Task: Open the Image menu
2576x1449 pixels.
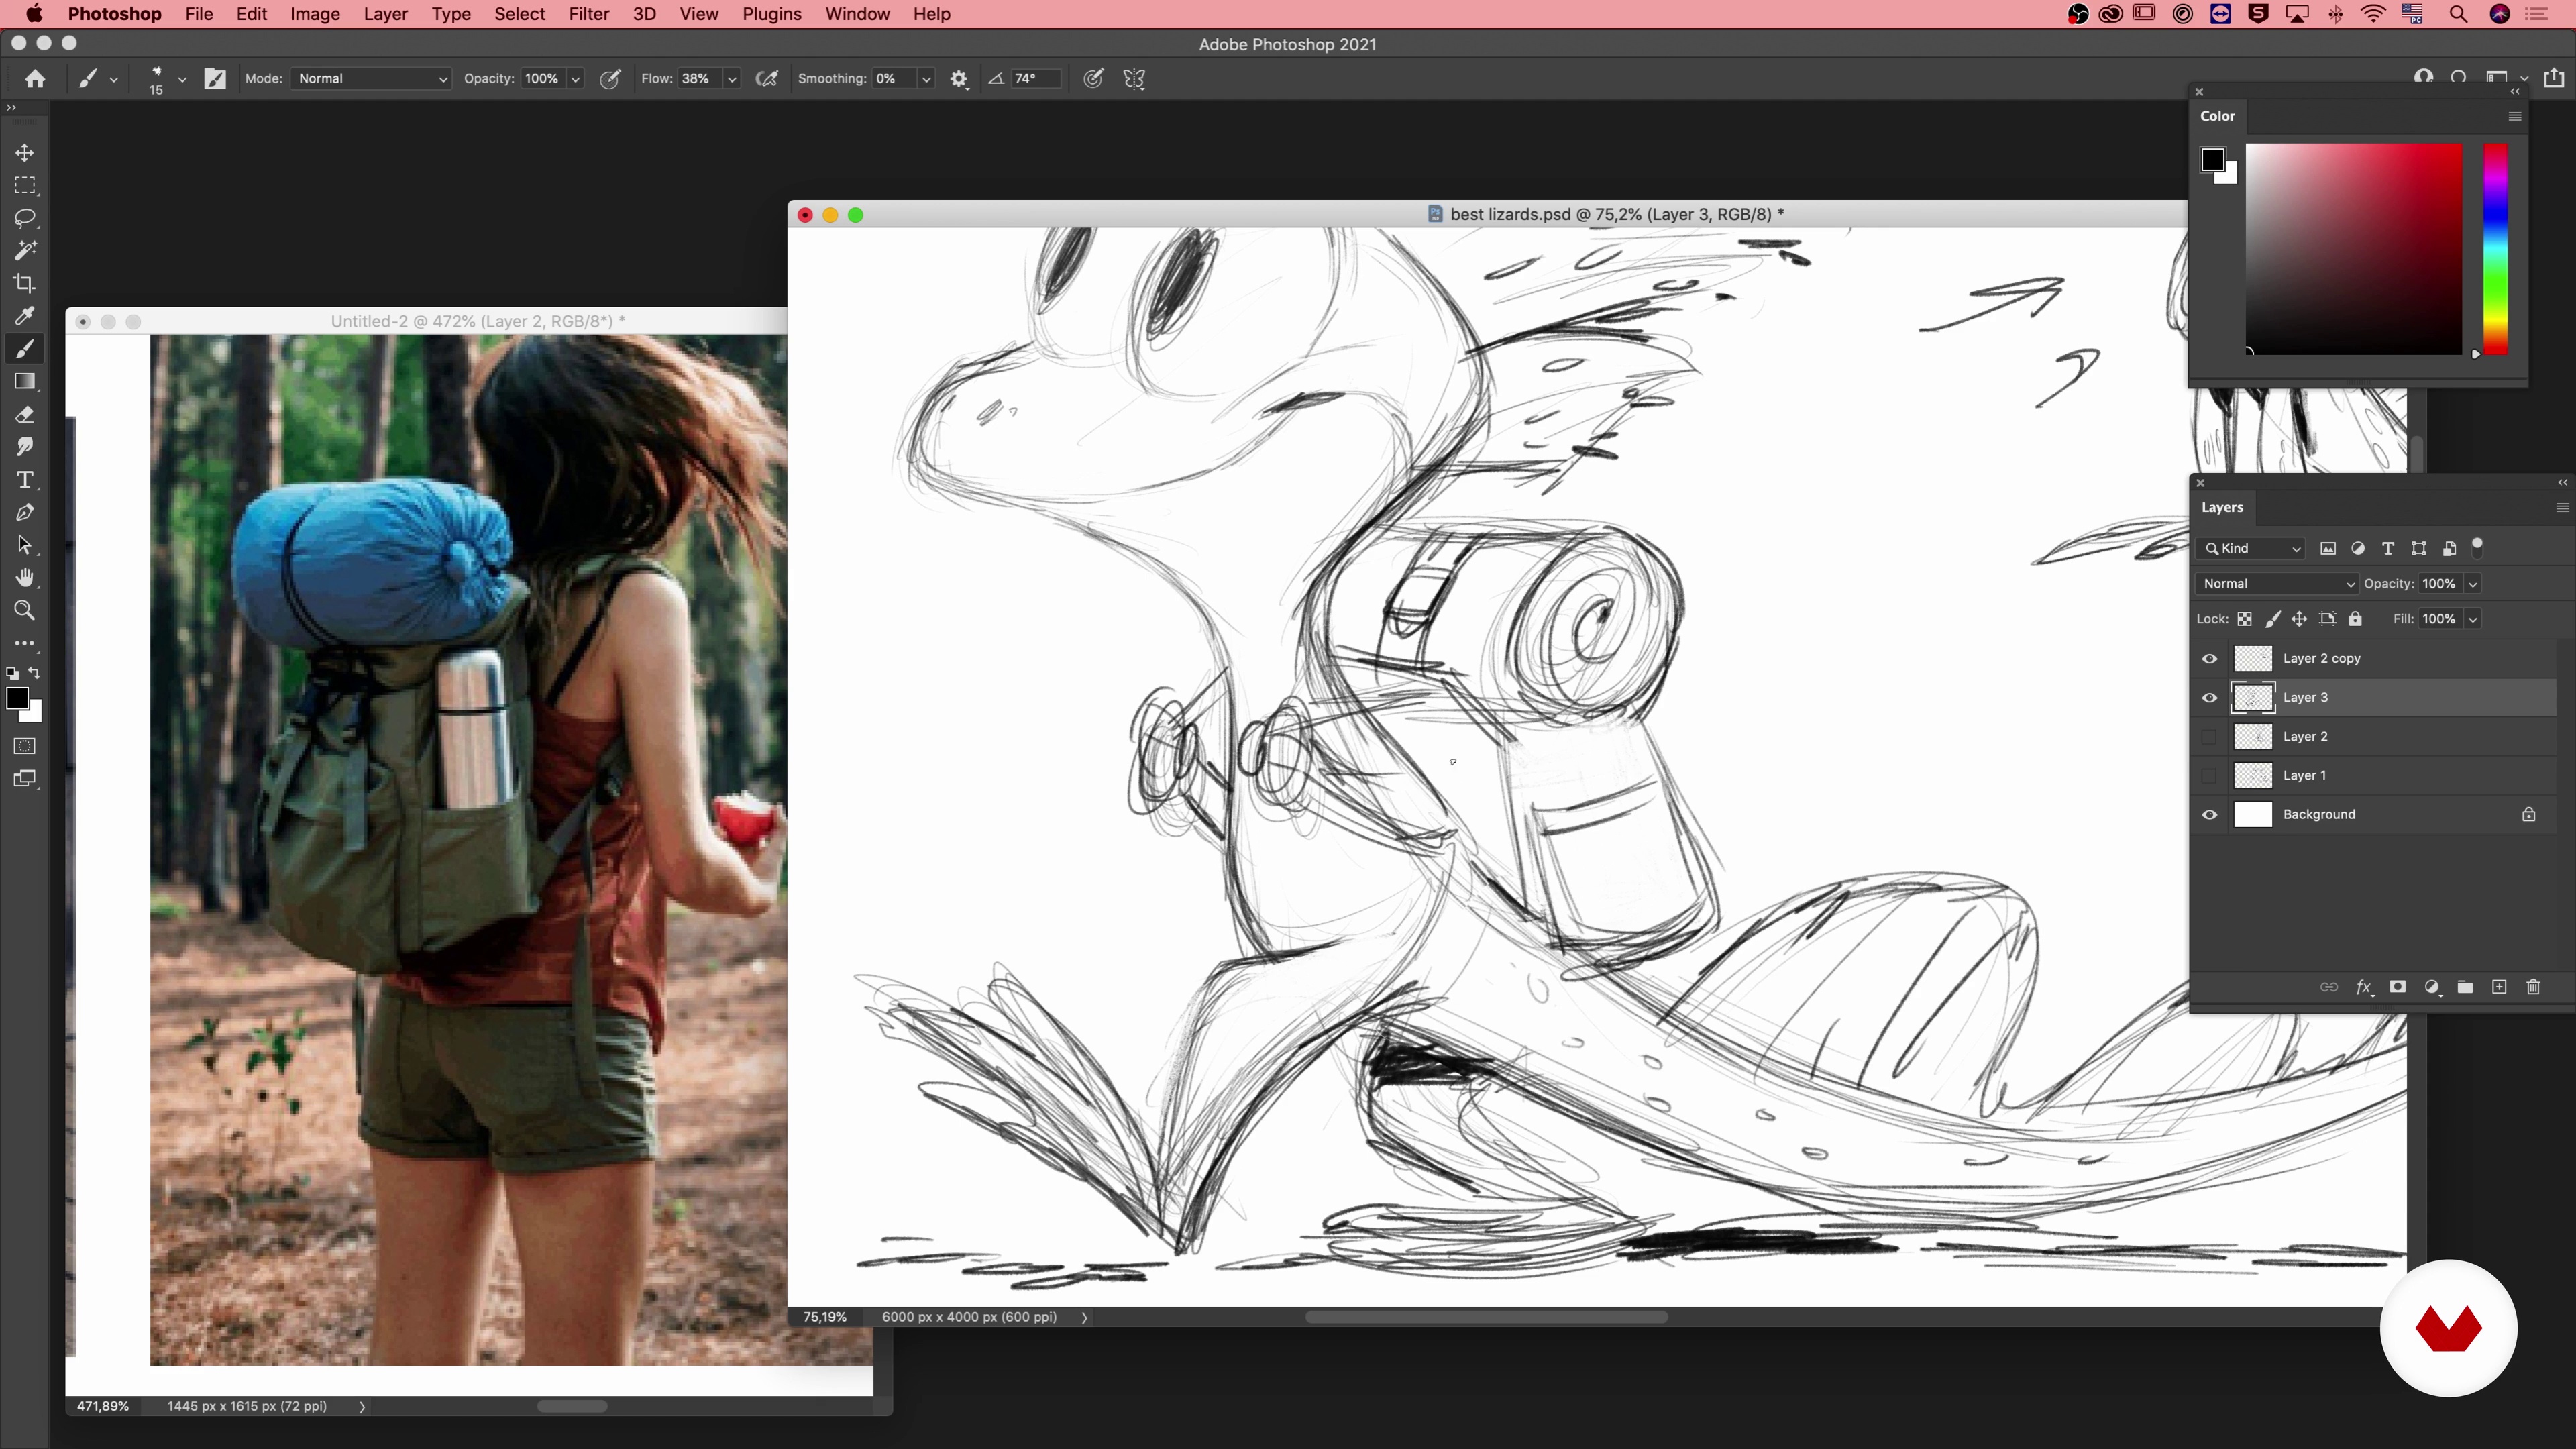Action: coord(315,14)
